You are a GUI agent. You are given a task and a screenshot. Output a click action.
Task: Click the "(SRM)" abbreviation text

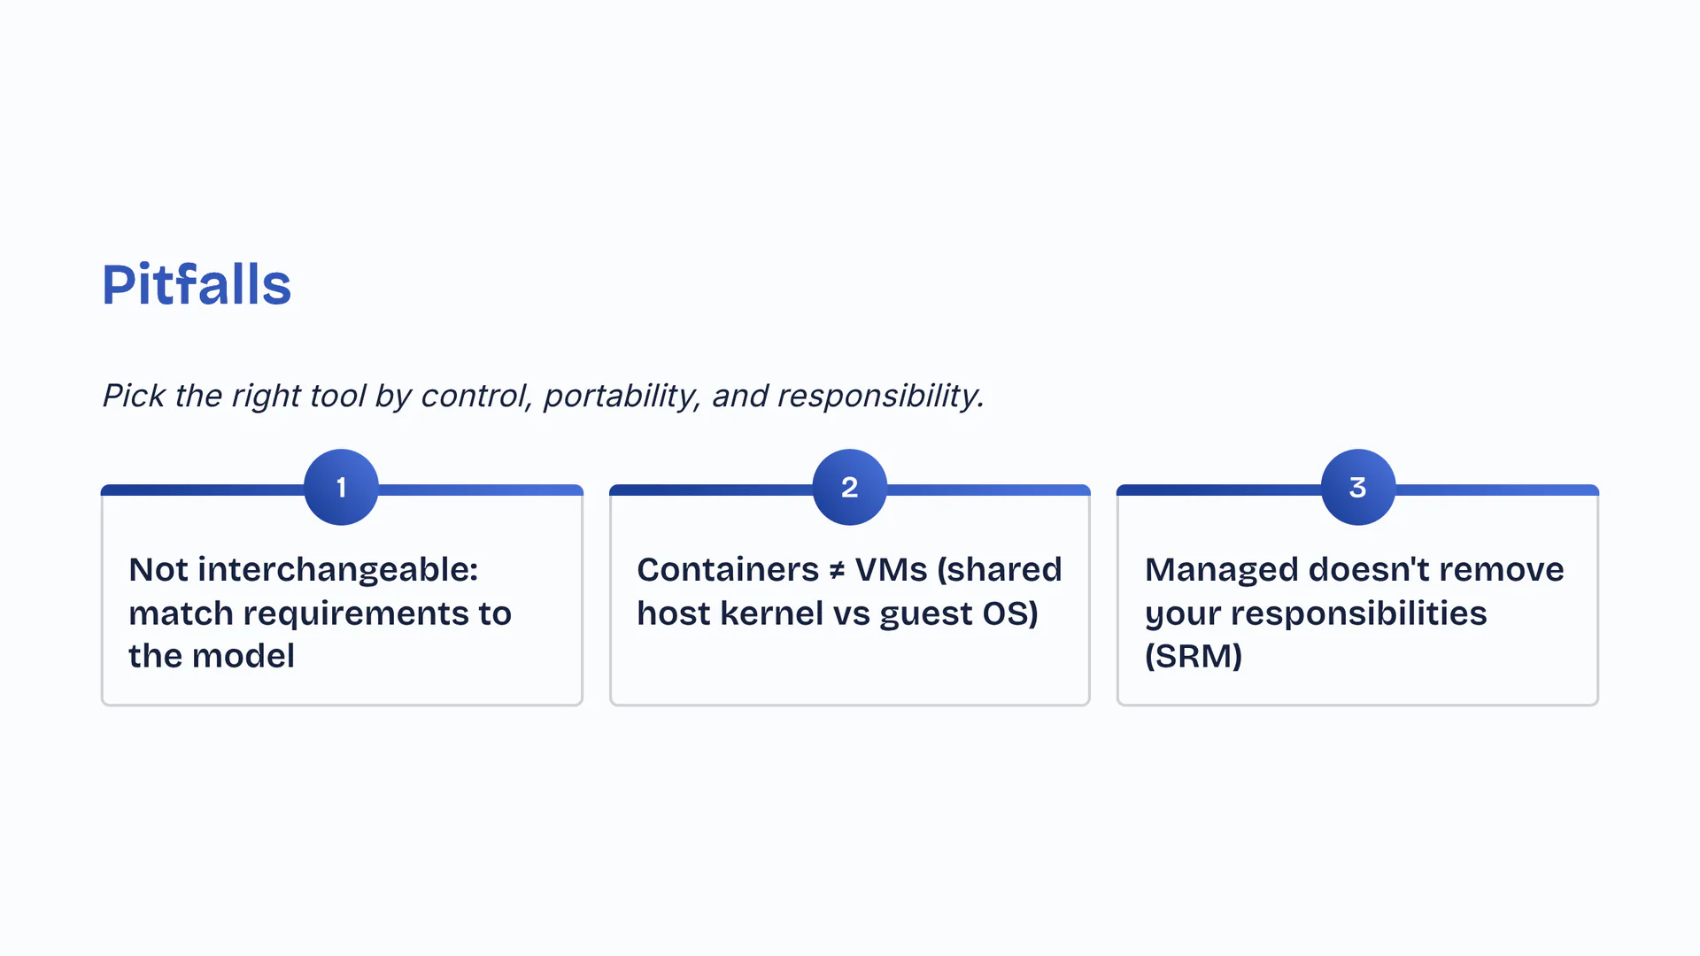click(x=1194, y=656)
